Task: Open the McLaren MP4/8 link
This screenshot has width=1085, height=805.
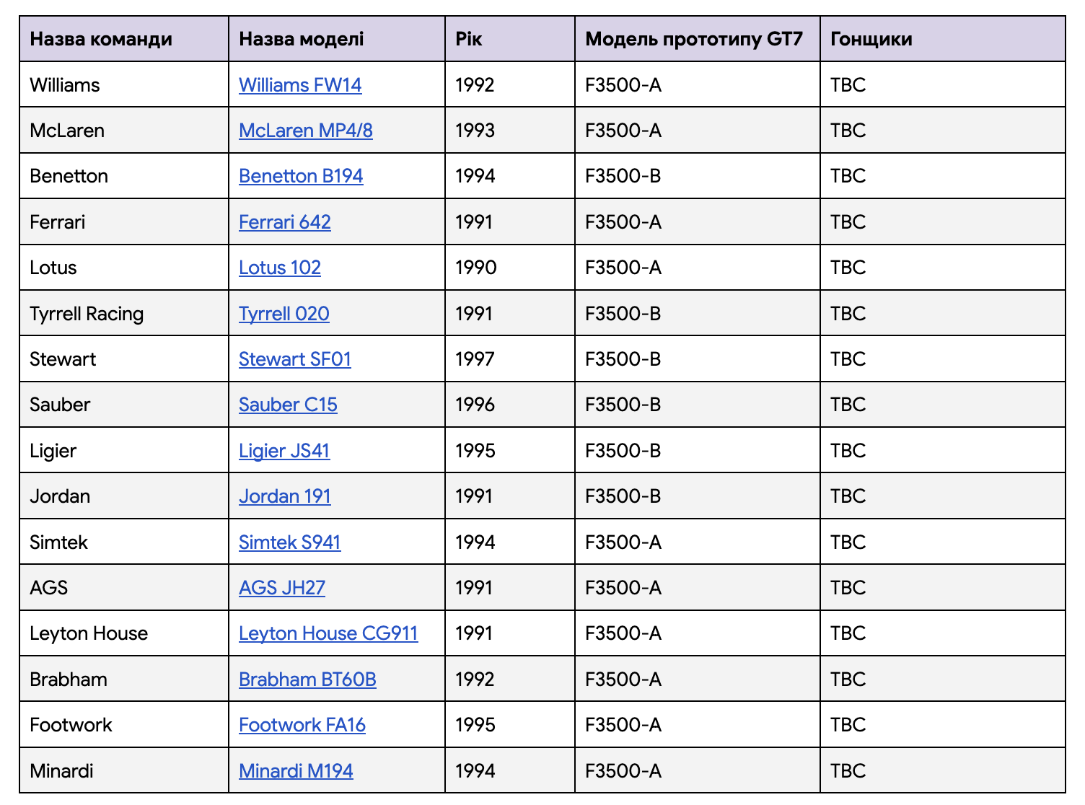Action: coord(306,131)
